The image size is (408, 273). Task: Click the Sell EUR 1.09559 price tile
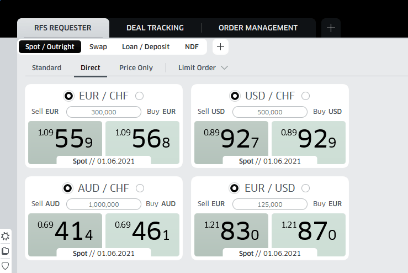pyautogui.click(x=65, y=140)
